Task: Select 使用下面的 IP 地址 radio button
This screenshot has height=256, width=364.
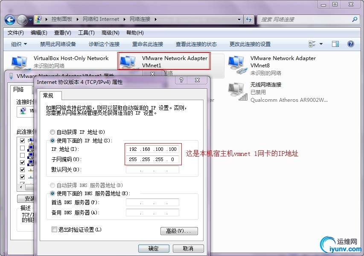Action: (52, 141)
